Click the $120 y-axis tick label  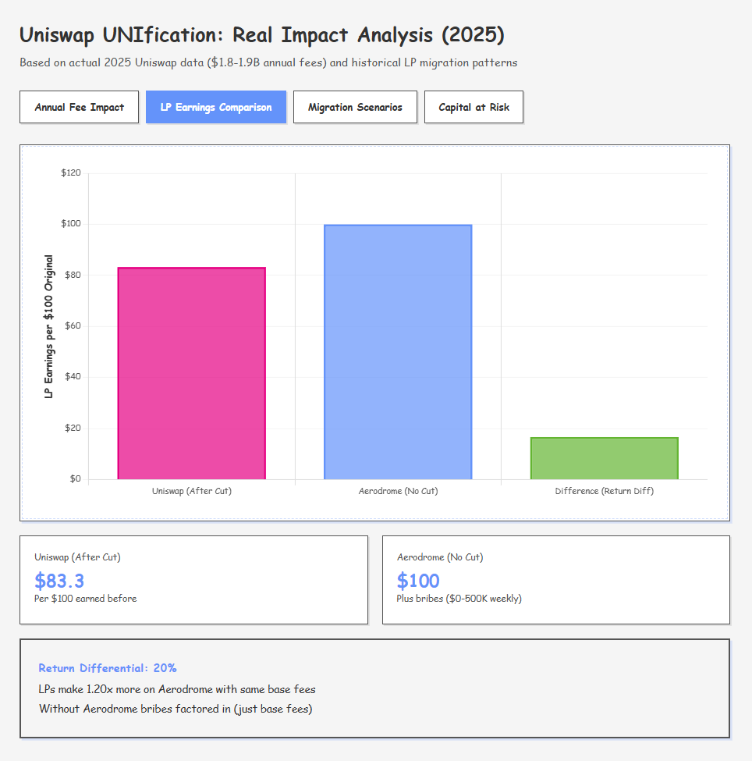pos(71,172)
